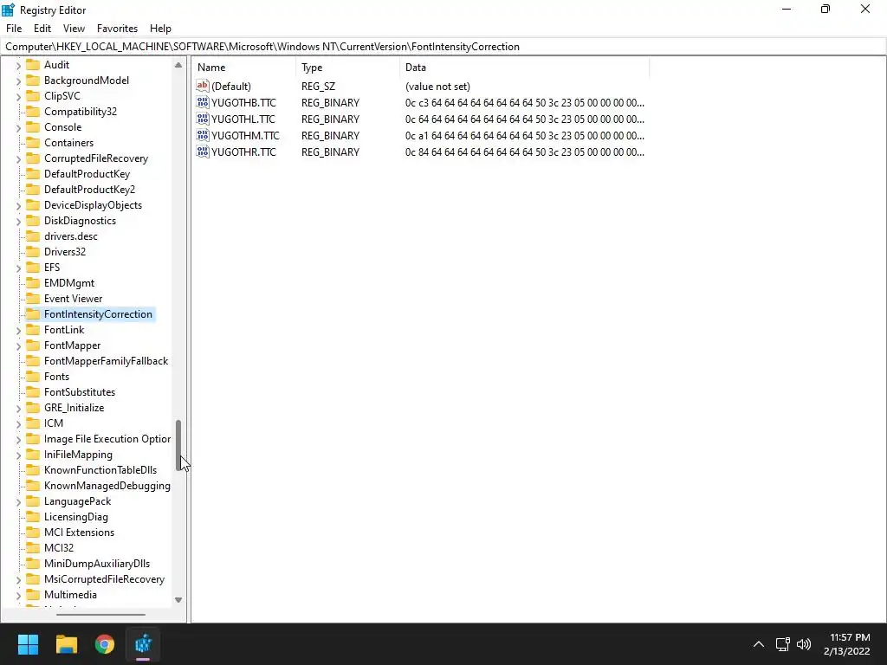The width and height of the screenshot is (887, 665).
Task: Click the string icon of (Default) value
Action: [203, 86]
